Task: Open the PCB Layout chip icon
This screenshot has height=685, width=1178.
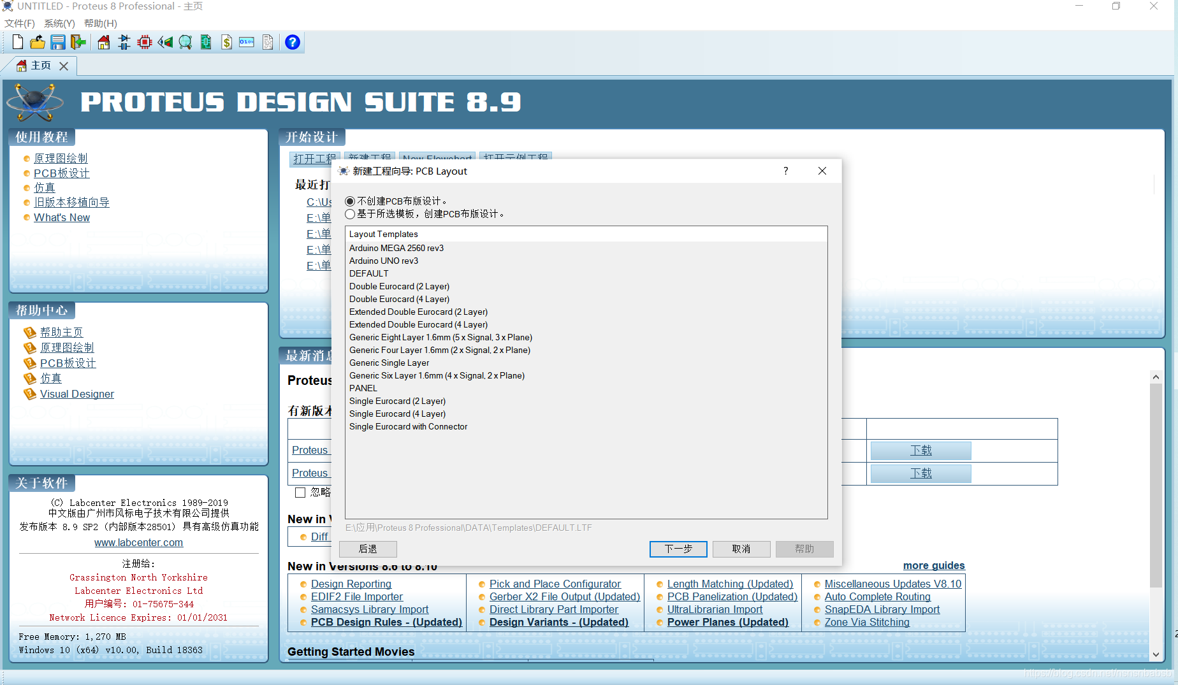Action: (x=145, y=42)
